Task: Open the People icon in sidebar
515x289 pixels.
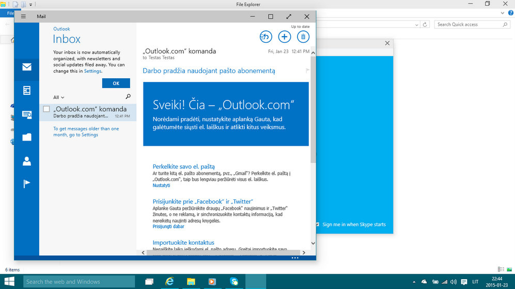Action: (27, 161)
